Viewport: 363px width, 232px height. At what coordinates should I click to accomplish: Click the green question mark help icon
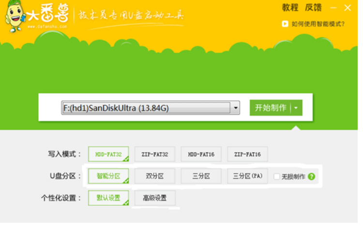[x=311, y=176]
